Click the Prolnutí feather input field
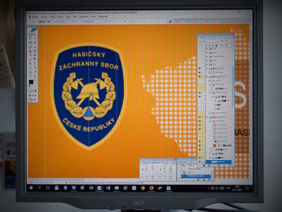Image resolution: width=282 pixels, height=212 pixels. 64,21
